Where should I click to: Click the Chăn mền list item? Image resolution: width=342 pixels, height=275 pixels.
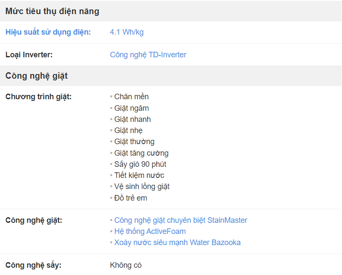point(132,97)
